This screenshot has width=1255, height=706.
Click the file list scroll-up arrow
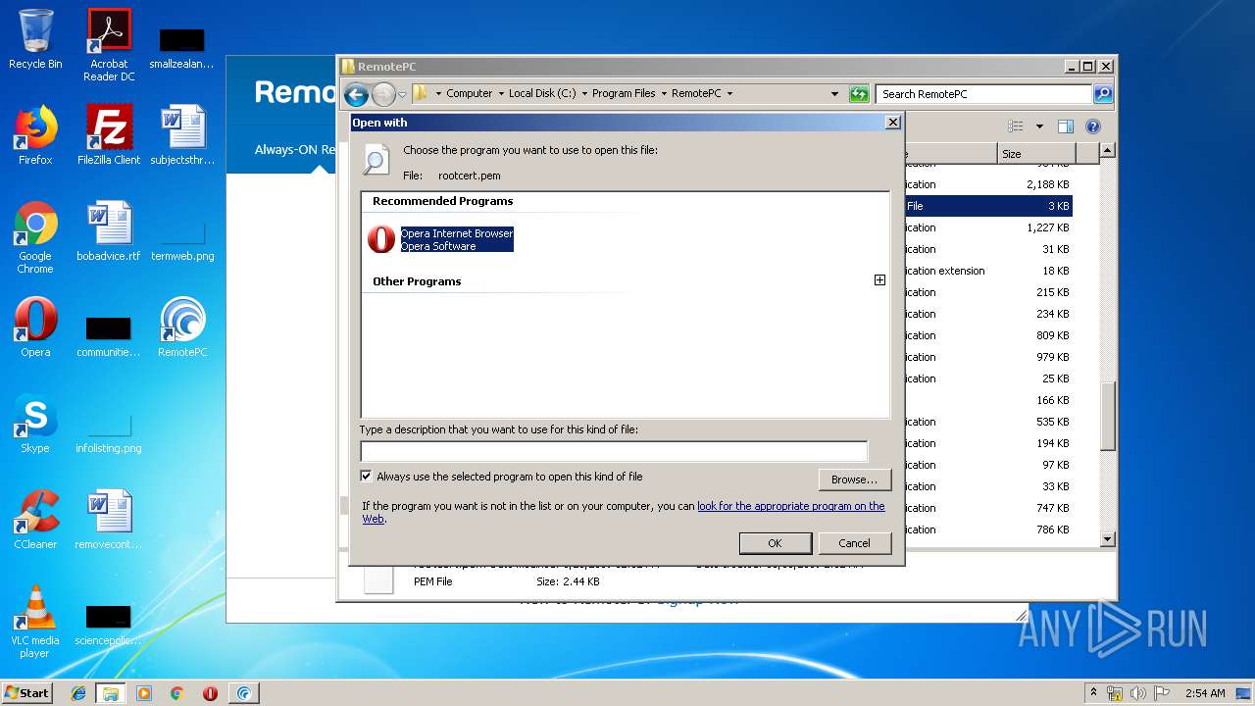click(x=1107, y=151)
